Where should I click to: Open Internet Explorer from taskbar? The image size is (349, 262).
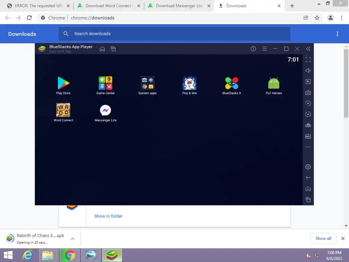click(x=28, y=255)
